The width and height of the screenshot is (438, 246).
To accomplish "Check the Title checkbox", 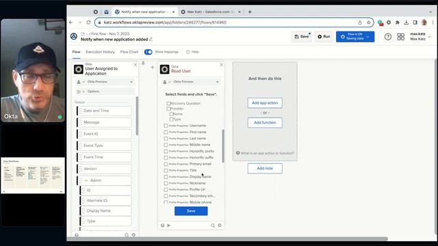I will point(166,170).
